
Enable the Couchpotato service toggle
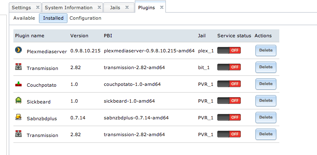229,84
